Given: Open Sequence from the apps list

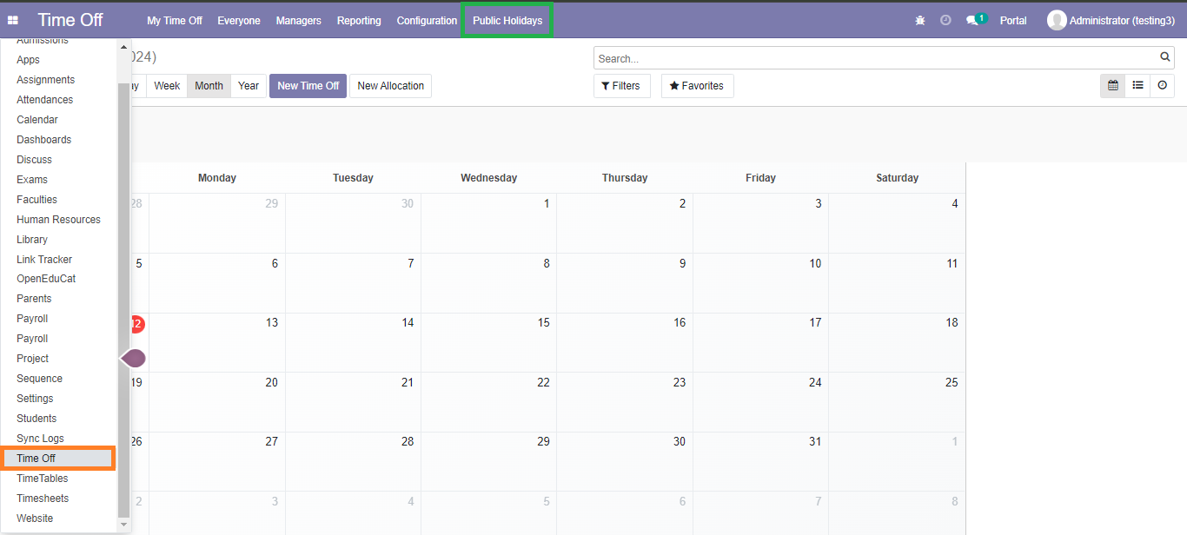Looking at the screenshot, I should coord(58,379).
